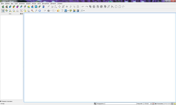Image resolution: width=176 pixels, height=105 pixels.
Task: Open the Правка menu
Action: 7,4
